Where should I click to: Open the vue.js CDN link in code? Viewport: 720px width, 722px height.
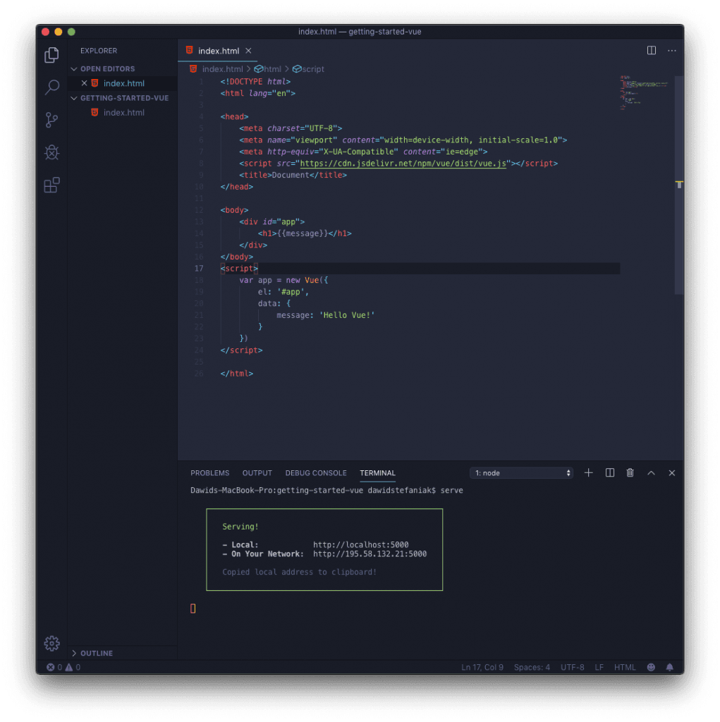pyautogui.click(x=403, y=164)
